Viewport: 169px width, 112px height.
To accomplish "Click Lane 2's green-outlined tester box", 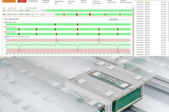I will tap(33, 15).
